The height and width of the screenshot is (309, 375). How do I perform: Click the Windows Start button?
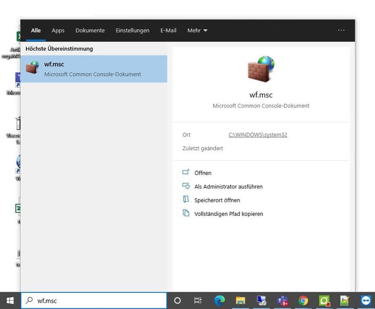[x=10, y=300]
